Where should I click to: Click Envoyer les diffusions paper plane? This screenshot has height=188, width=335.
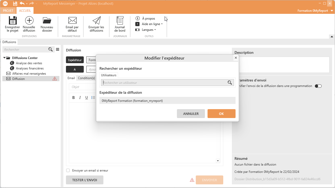tap(96, 21)
